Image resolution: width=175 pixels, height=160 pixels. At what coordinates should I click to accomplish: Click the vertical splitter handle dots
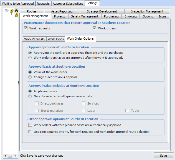(x=19, y=83)
